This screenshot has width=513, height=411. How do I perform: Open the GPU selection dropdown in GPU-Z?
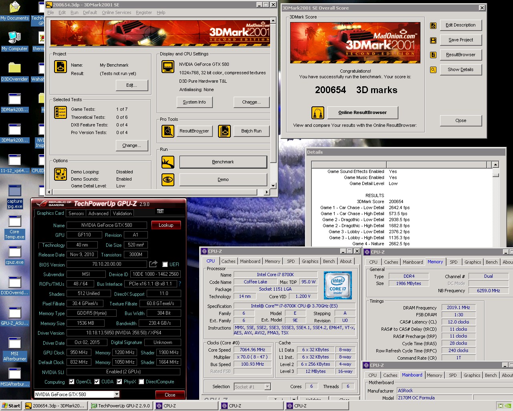[x=117, y=395]
